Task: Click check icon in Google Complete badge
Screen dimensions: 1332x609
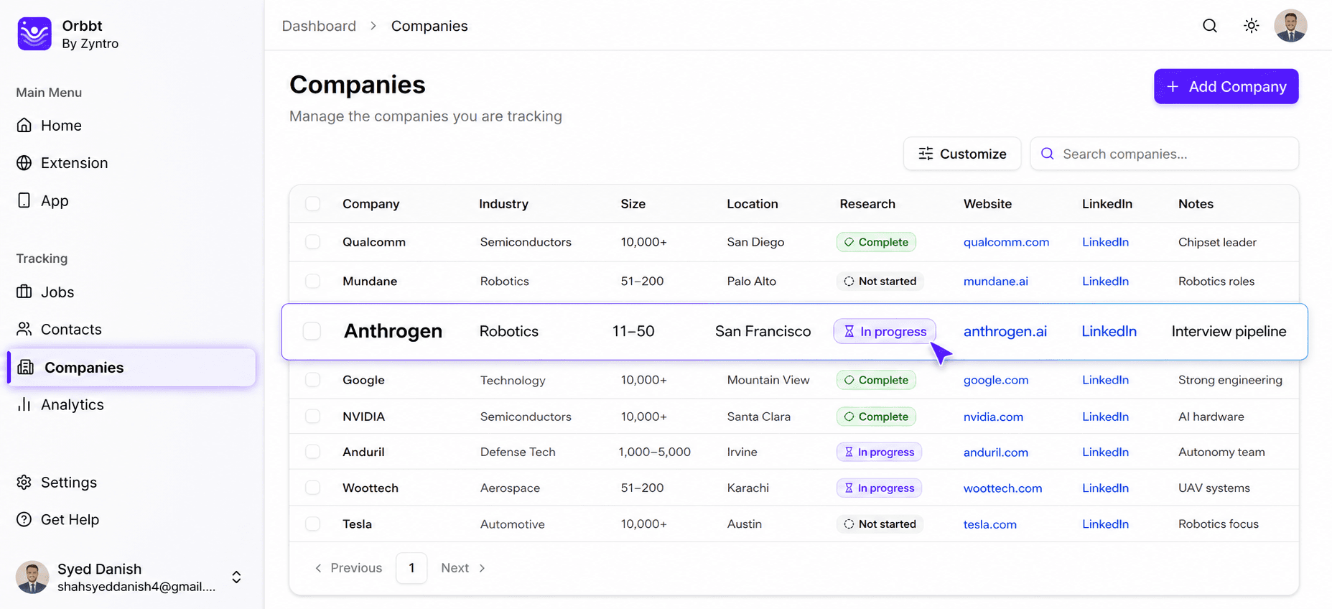Action: (849, 380)
